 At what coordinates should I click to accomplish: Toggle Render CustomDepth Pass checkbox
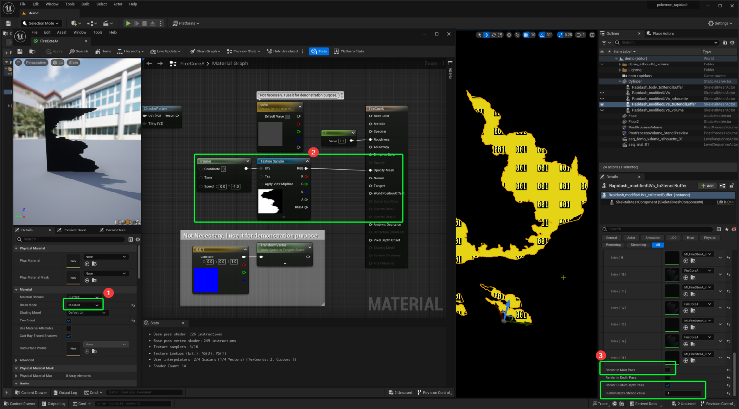[667, 385]
